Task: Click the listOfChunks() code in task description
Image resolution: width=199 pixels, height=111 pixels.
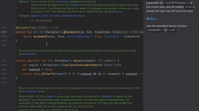Action: click(177, 3)
